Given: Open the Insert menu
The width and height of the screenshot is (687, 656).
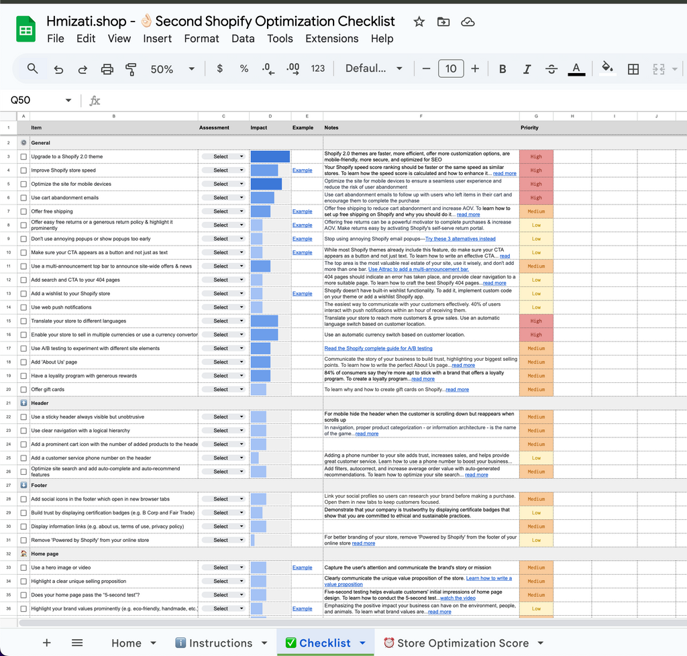Looking at the screenshot, I should click(157, 38).
